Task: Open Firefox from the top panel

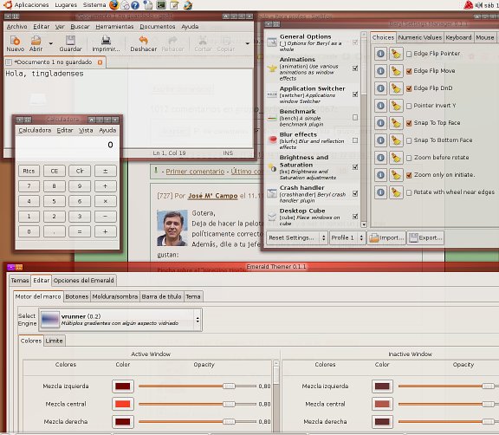Action: tap(114, 5)
